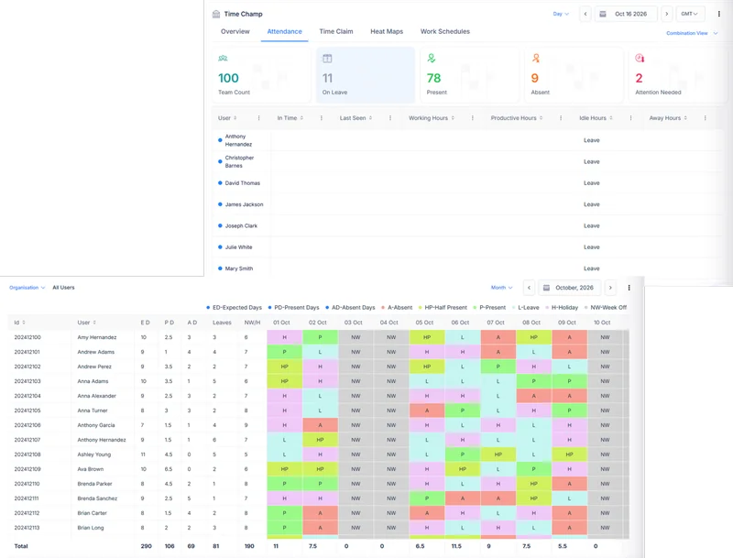The width and height of the screenshot is (733, 558).
Task: Click the All Users filter label
Action: [63, 288]
